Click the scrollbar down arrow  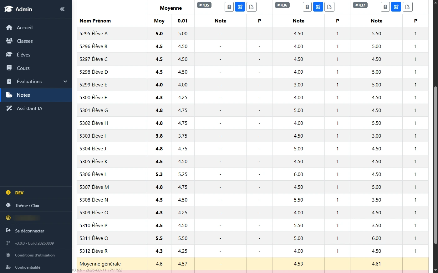tap(435, 270)
